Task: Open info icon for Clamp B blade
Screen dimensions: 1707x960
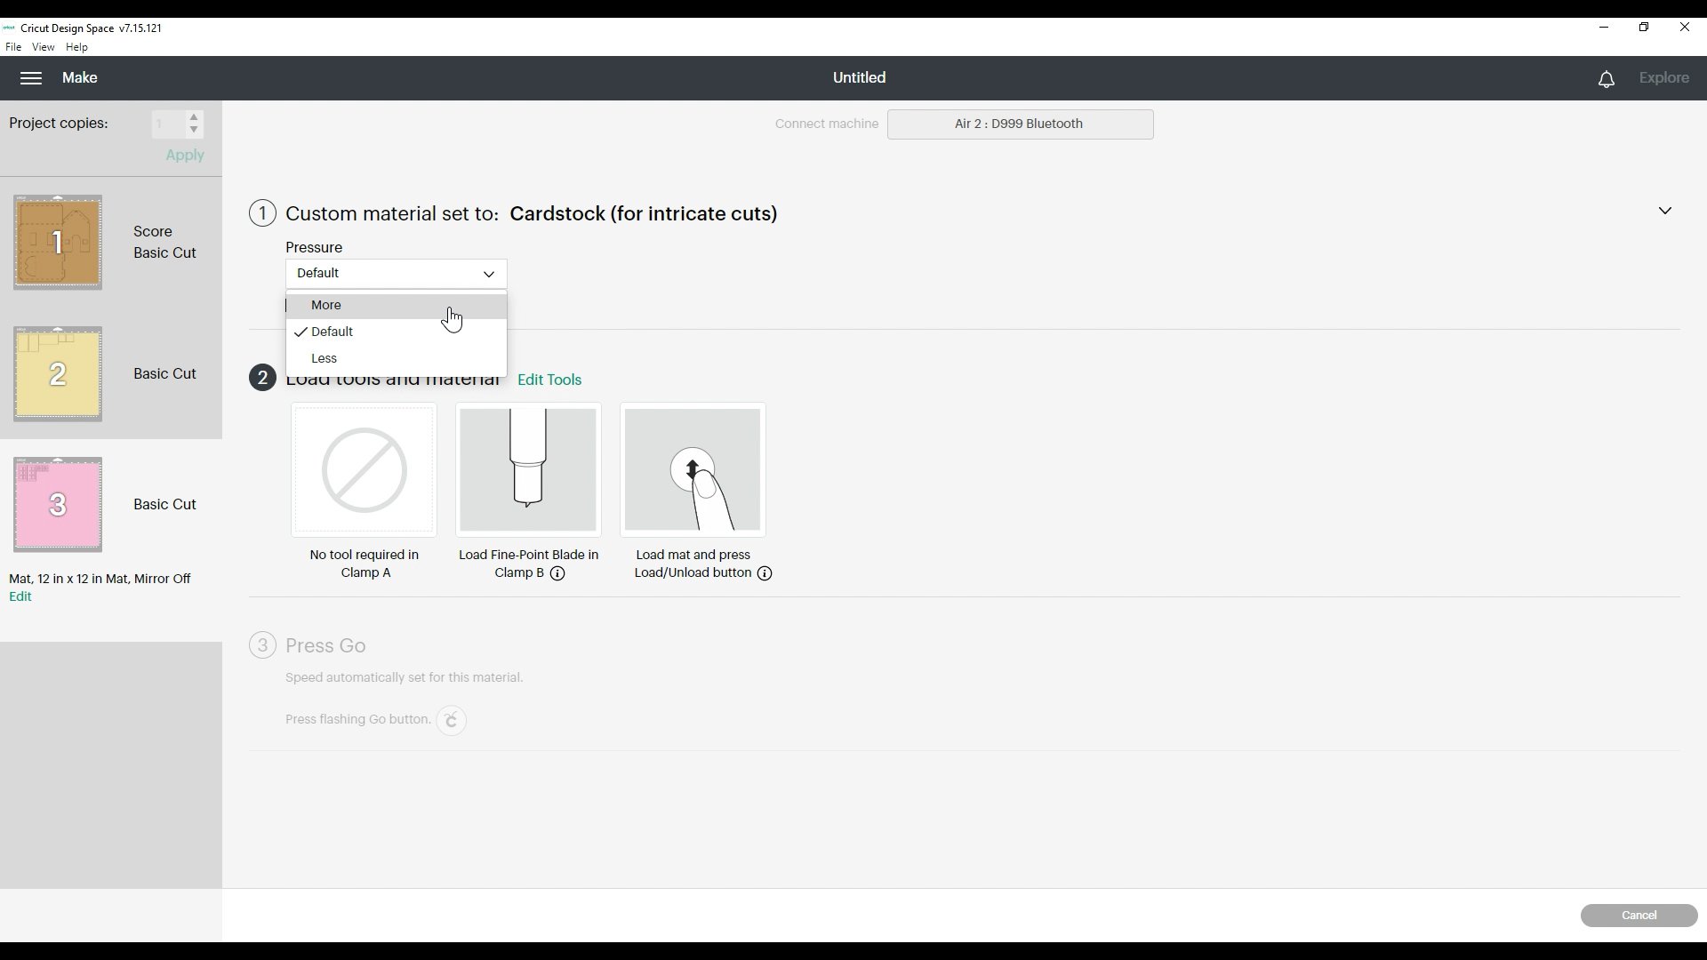Action: pos(557,573)
